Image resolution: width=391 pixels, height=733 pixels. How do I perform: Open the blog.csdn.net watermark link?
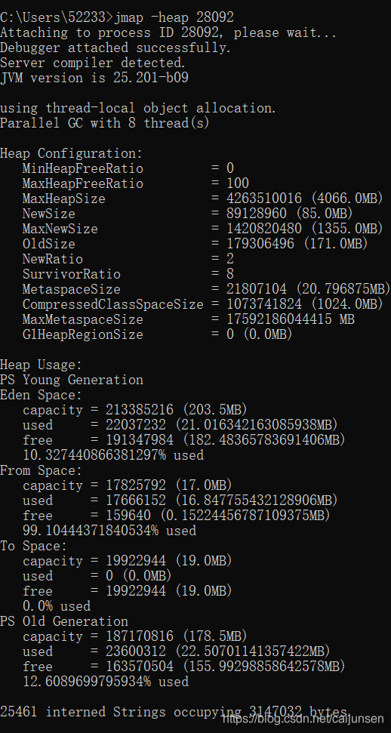coord(303,718)
